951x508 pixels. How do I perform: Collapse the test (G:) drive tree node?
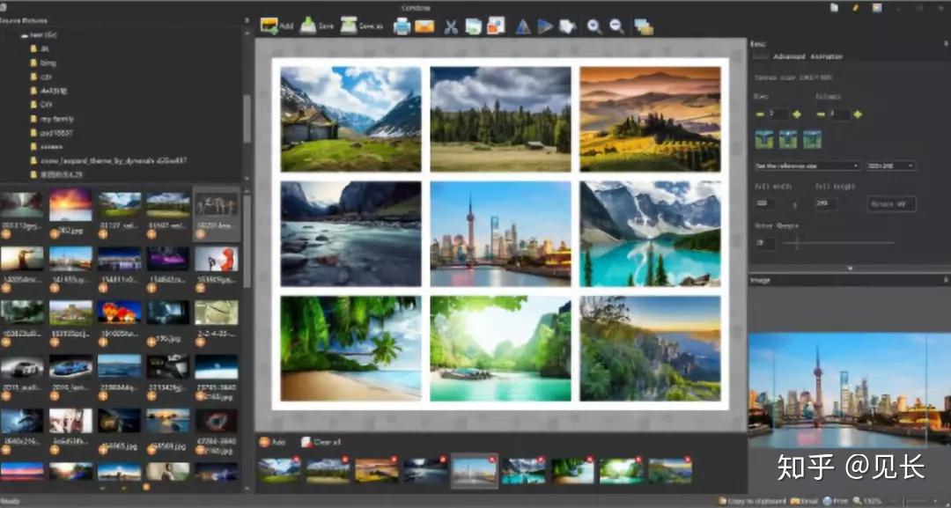click(x=25, y=35)
